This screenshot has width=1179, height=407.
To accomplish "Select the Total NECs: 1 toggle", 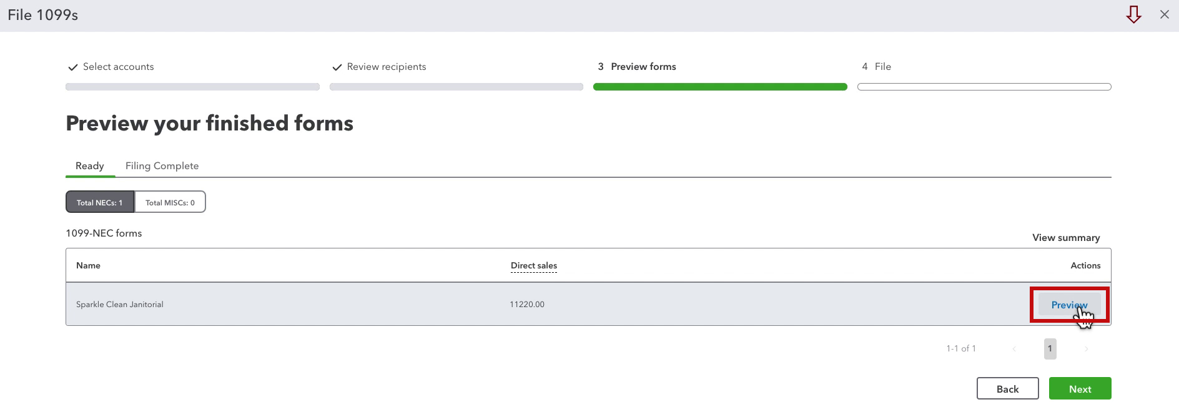I will click(100, 202).
